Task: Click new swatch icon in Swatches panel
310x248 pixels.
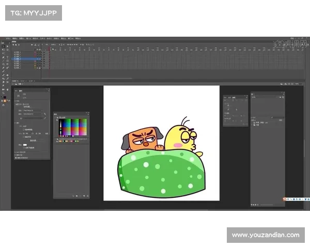Action: pos(84,196)
